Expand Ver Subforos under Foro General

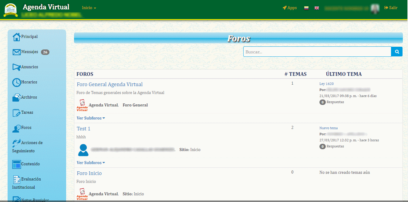[x=91, y=118]
